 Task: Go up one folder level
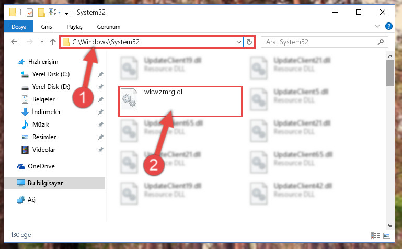coord(53,42)
